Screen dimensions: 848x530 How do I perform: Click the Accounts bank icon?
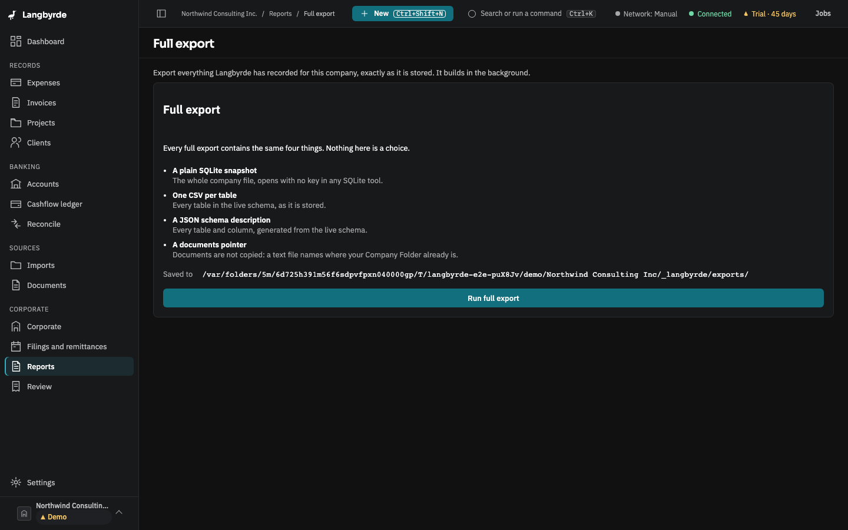[16, 184]
